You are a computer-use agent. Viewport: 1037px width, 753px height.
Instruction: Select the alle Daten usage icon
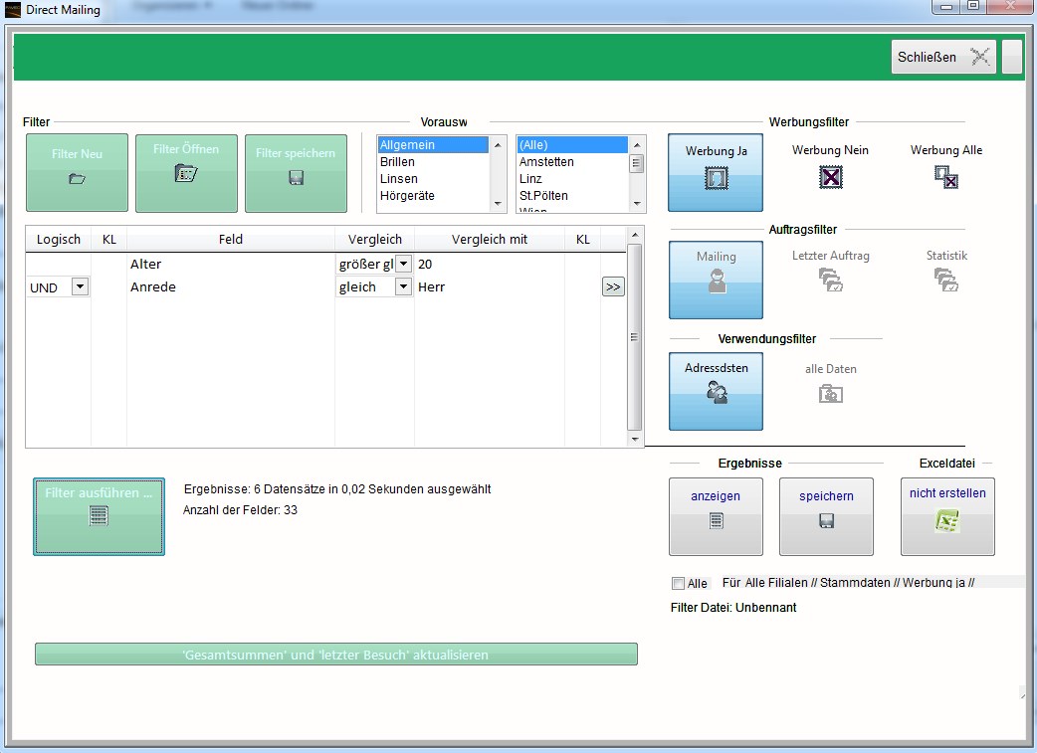click(x=830, y=394)
